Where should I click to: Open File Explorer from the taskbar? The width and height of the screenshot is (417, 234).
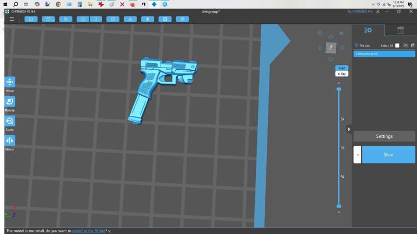point(90,4)
